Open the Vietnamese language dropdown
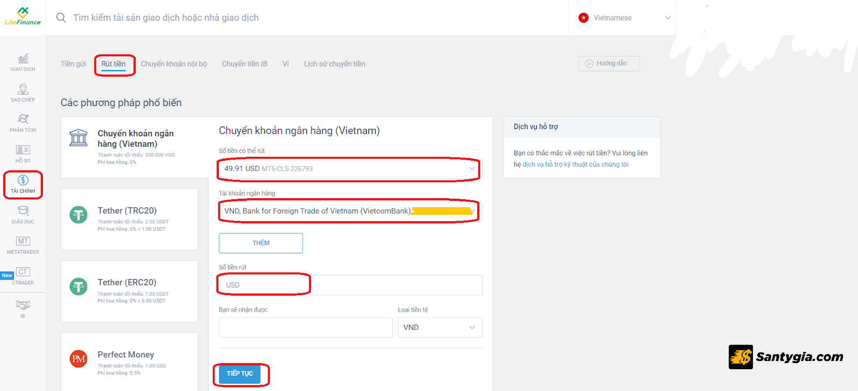This screenshot has height=391, width=858. pyautogui.click(x=622, y=18)
